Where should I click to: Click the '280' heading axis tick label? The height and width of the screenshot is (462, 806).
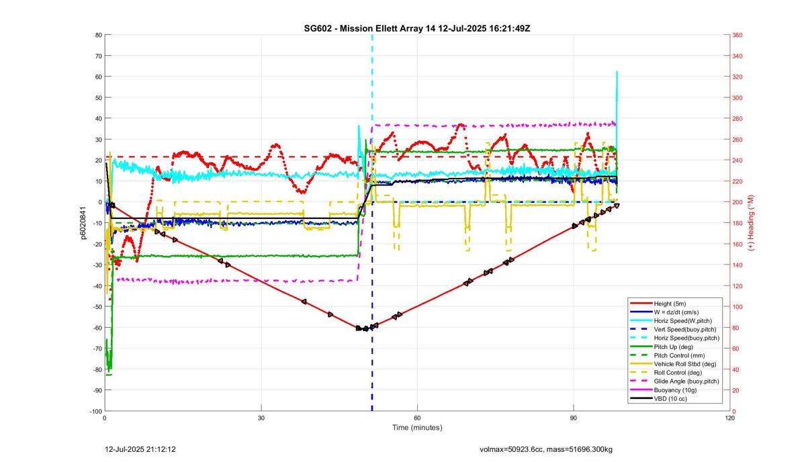737,118
